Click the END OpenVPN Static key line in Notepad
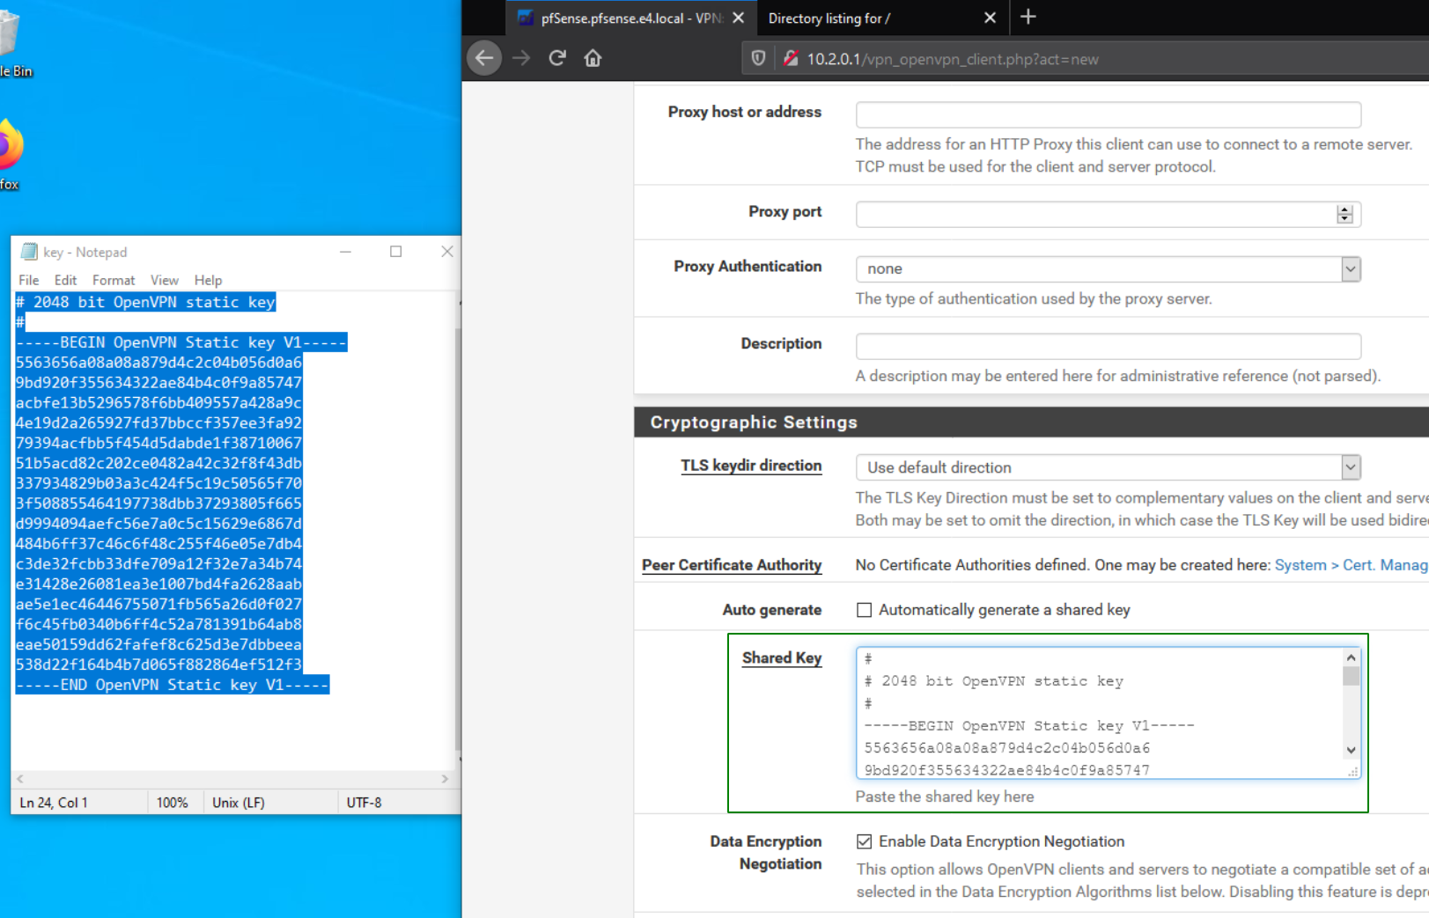The image size is (1429, 918). pos(173,685)
